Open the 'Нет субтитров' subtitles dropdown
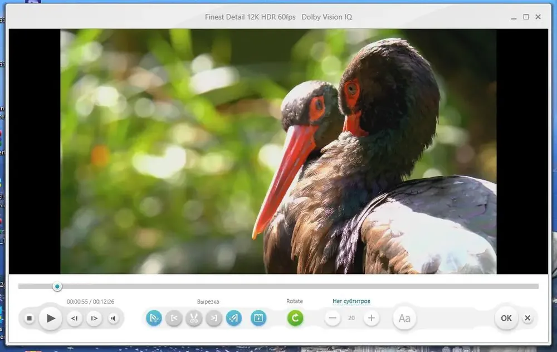This screenshot has height=352, width=557. coord(351,301)
